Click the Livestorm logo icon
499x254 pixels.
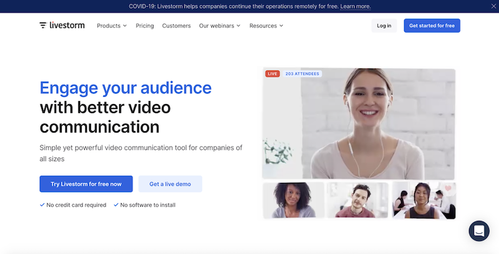coord(43,26)
